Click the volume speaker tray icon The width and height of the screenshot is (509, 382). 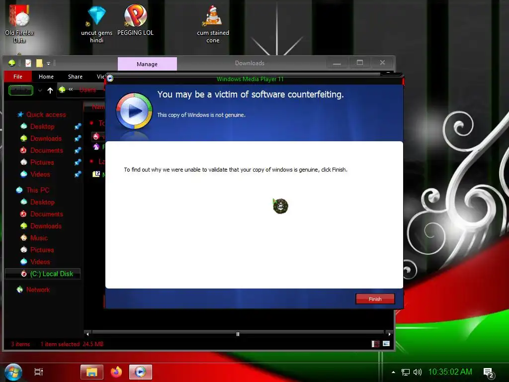click(x=418, y=372)
